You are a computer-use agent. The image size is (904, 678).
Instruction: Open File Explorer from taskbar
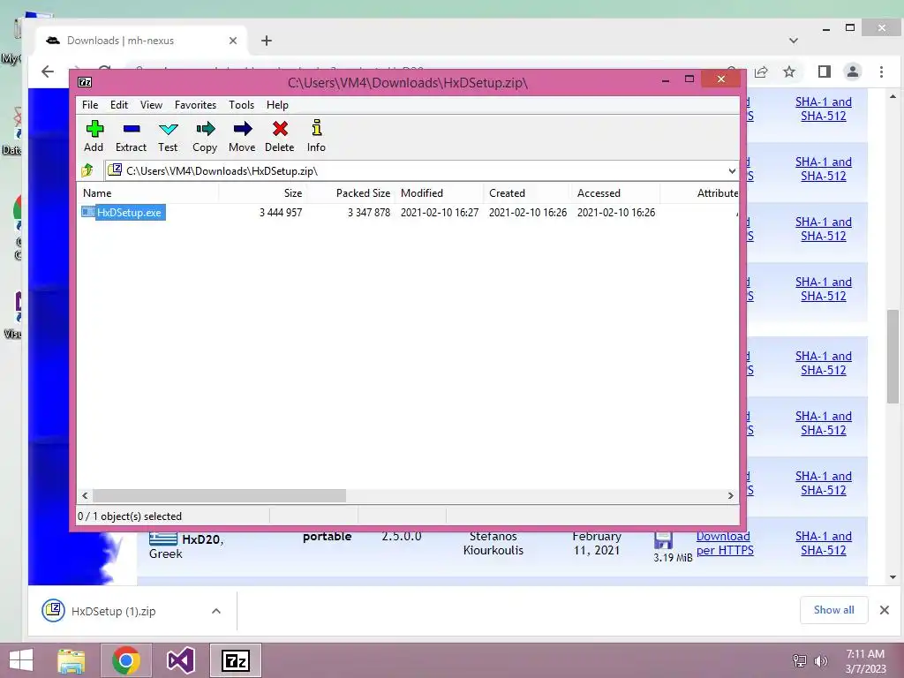(x=72, y=660)
